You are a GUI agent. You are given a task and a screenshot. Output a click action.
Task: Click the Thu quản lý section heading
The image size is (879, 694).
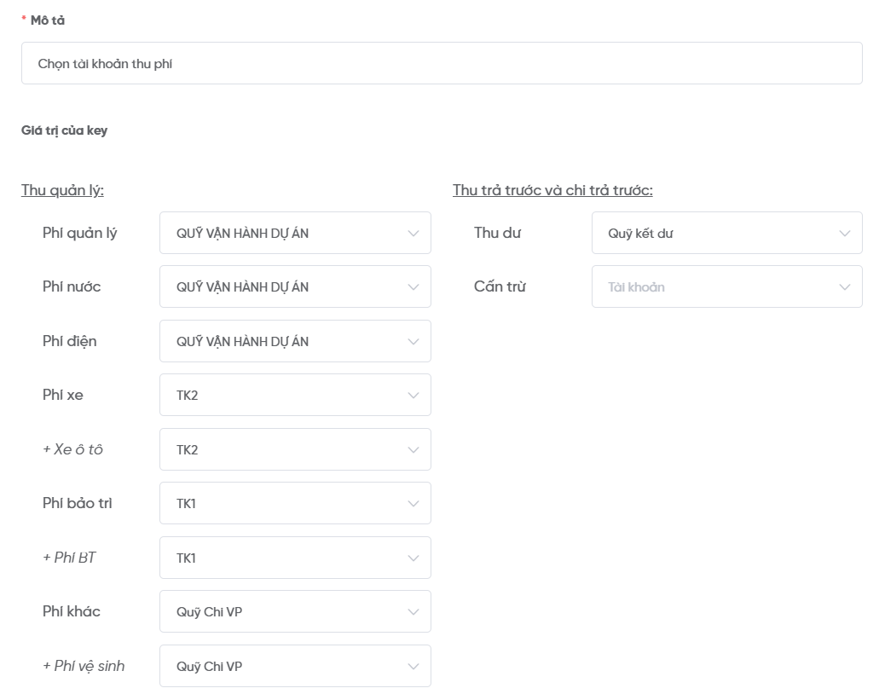point(62,190)
